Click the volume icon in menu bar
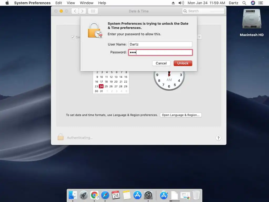This screenshot has width=269, height=202. pos(181,3)
